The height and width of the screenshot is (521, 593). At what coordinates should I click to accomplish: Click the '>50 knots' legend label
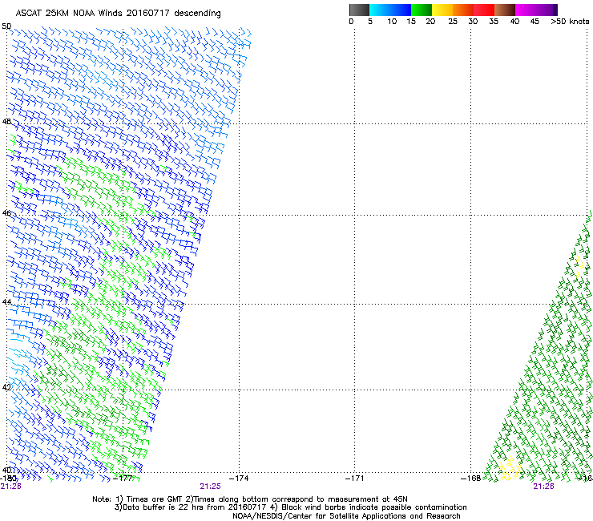[x=570, y=21]
